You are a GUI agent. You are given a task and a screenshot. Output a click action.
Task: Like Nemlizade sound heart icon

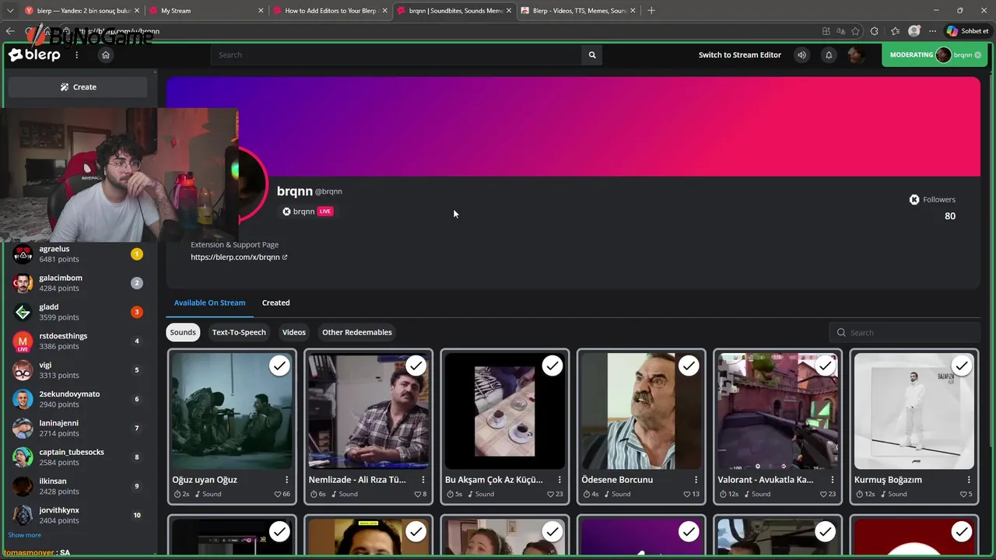417,494
